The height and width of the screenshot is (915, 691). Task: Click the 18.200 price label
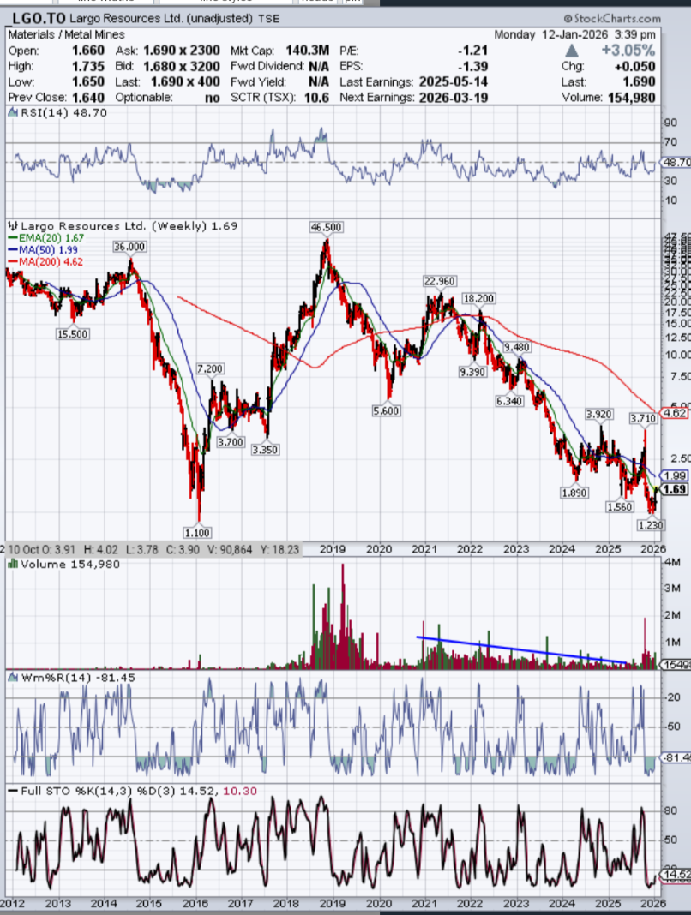click(478, 299)
